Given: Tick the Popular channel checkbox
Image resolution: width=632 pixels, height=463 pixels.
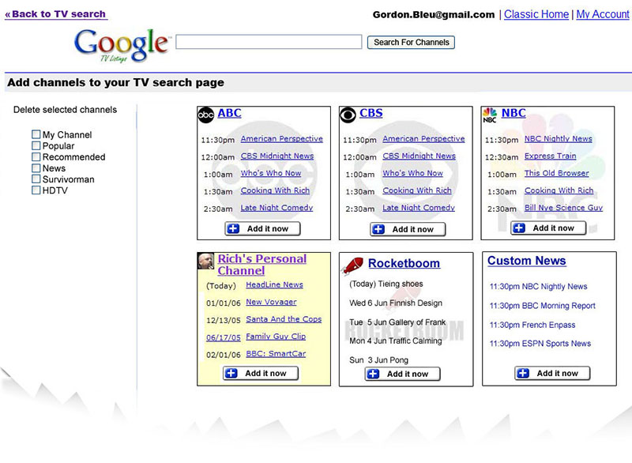Looking at the screenshot, I should click(x=36, y=146).
